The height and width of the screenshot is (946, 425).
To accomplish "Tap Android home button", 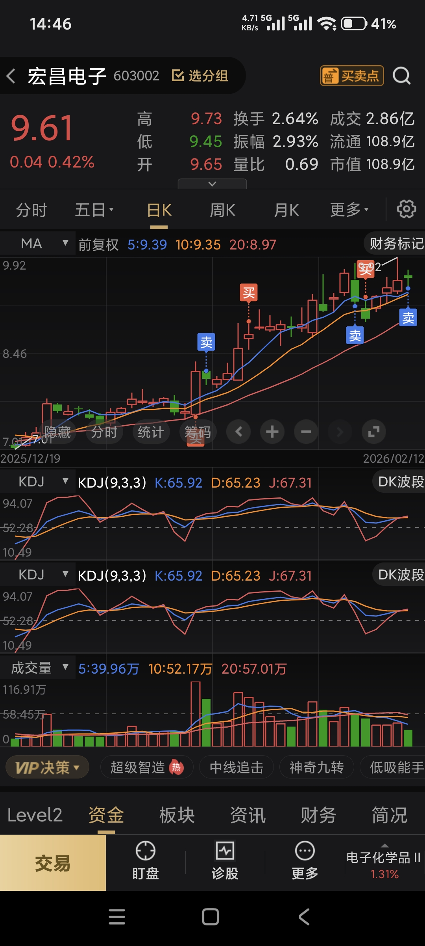I will point(211,917).
